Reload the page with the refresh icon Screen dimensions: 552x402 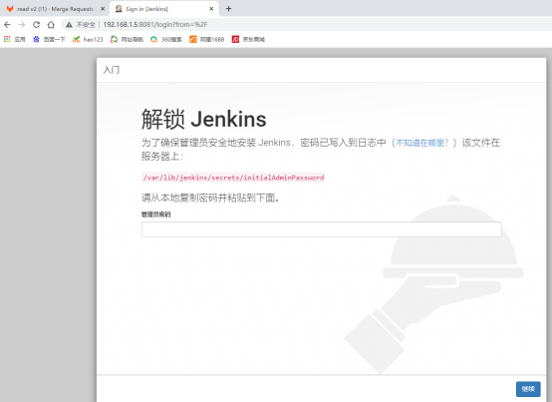(36, 24)
